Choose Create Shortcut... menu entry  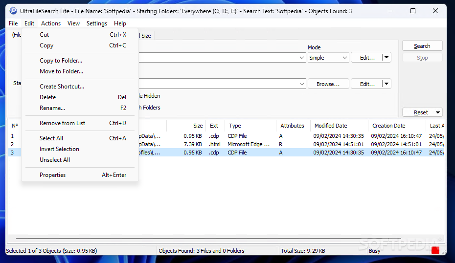pyautogui.click(x=80, y=87)
